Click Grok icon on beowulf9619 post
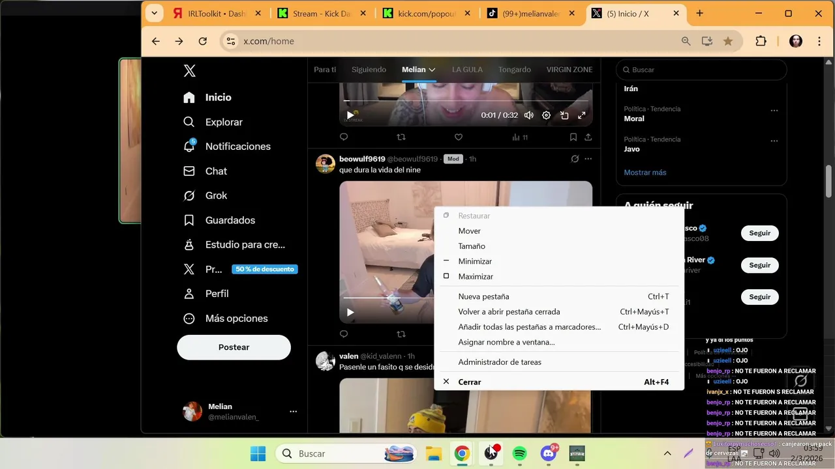Image resolution: width=835 pixels, height=469 pixels. point(575,159)
